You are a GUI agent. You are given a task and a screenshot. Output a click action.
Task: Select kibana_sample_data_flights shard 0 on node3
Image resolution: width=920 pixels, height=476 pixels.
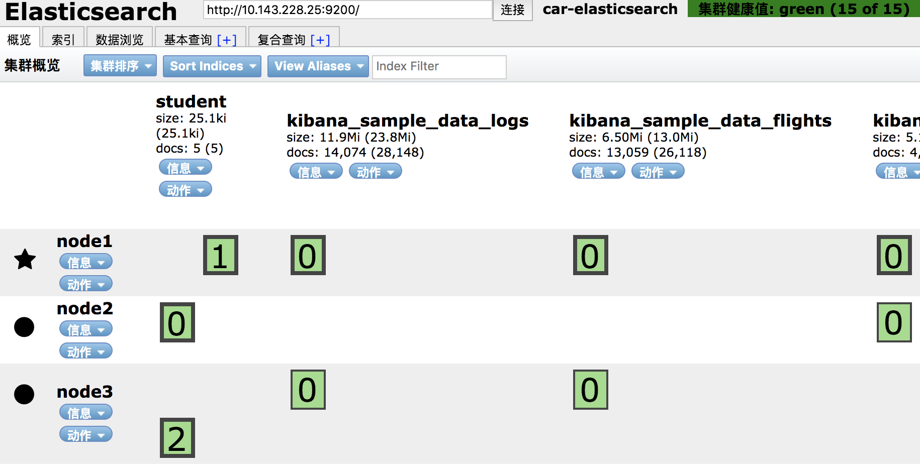(591, 390)
